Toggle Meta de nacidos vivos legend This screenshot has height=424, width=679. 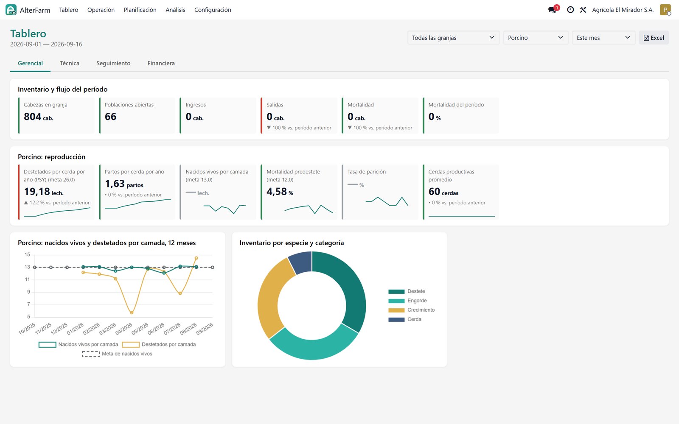(117, 354)
